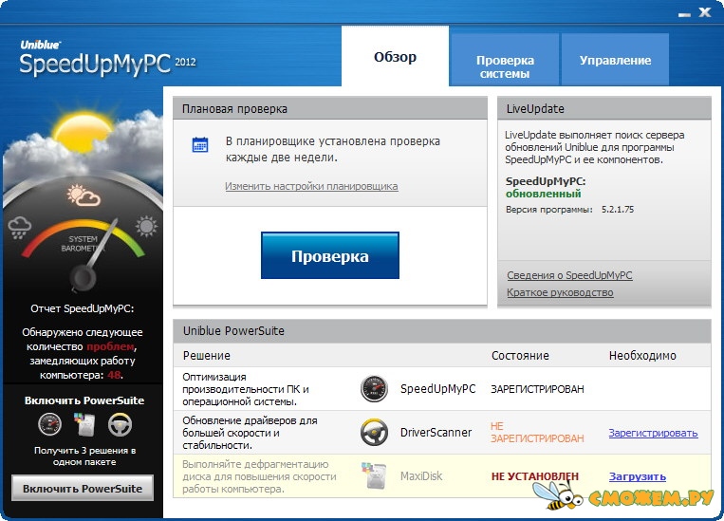This screenshot has height=521, width=724.
Task: Click the red problem count 48
Action: point(115,375)
